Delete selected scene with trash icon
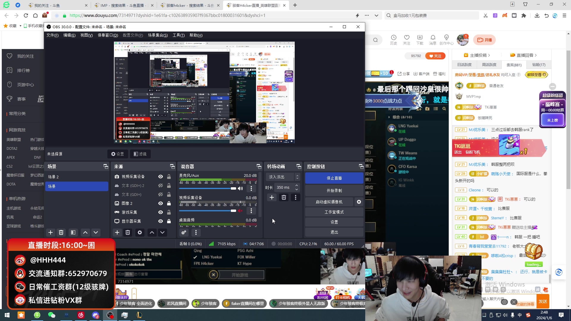The width and height of the screenshot is (571, 321). [61, 232]
